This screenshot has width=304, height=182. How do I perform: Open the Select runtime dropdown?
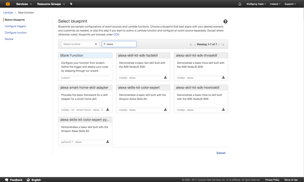pos(80,44)
